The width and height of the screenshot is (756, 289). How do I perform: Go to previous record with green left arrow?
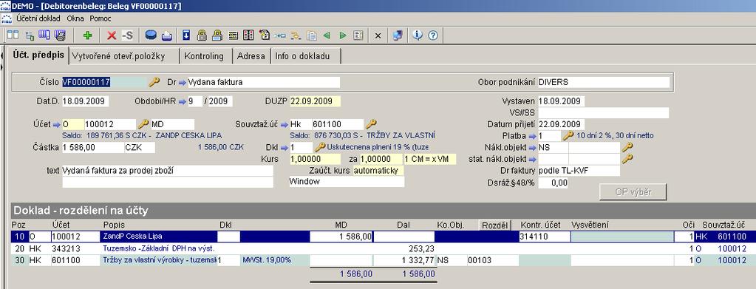pos(327,35)
